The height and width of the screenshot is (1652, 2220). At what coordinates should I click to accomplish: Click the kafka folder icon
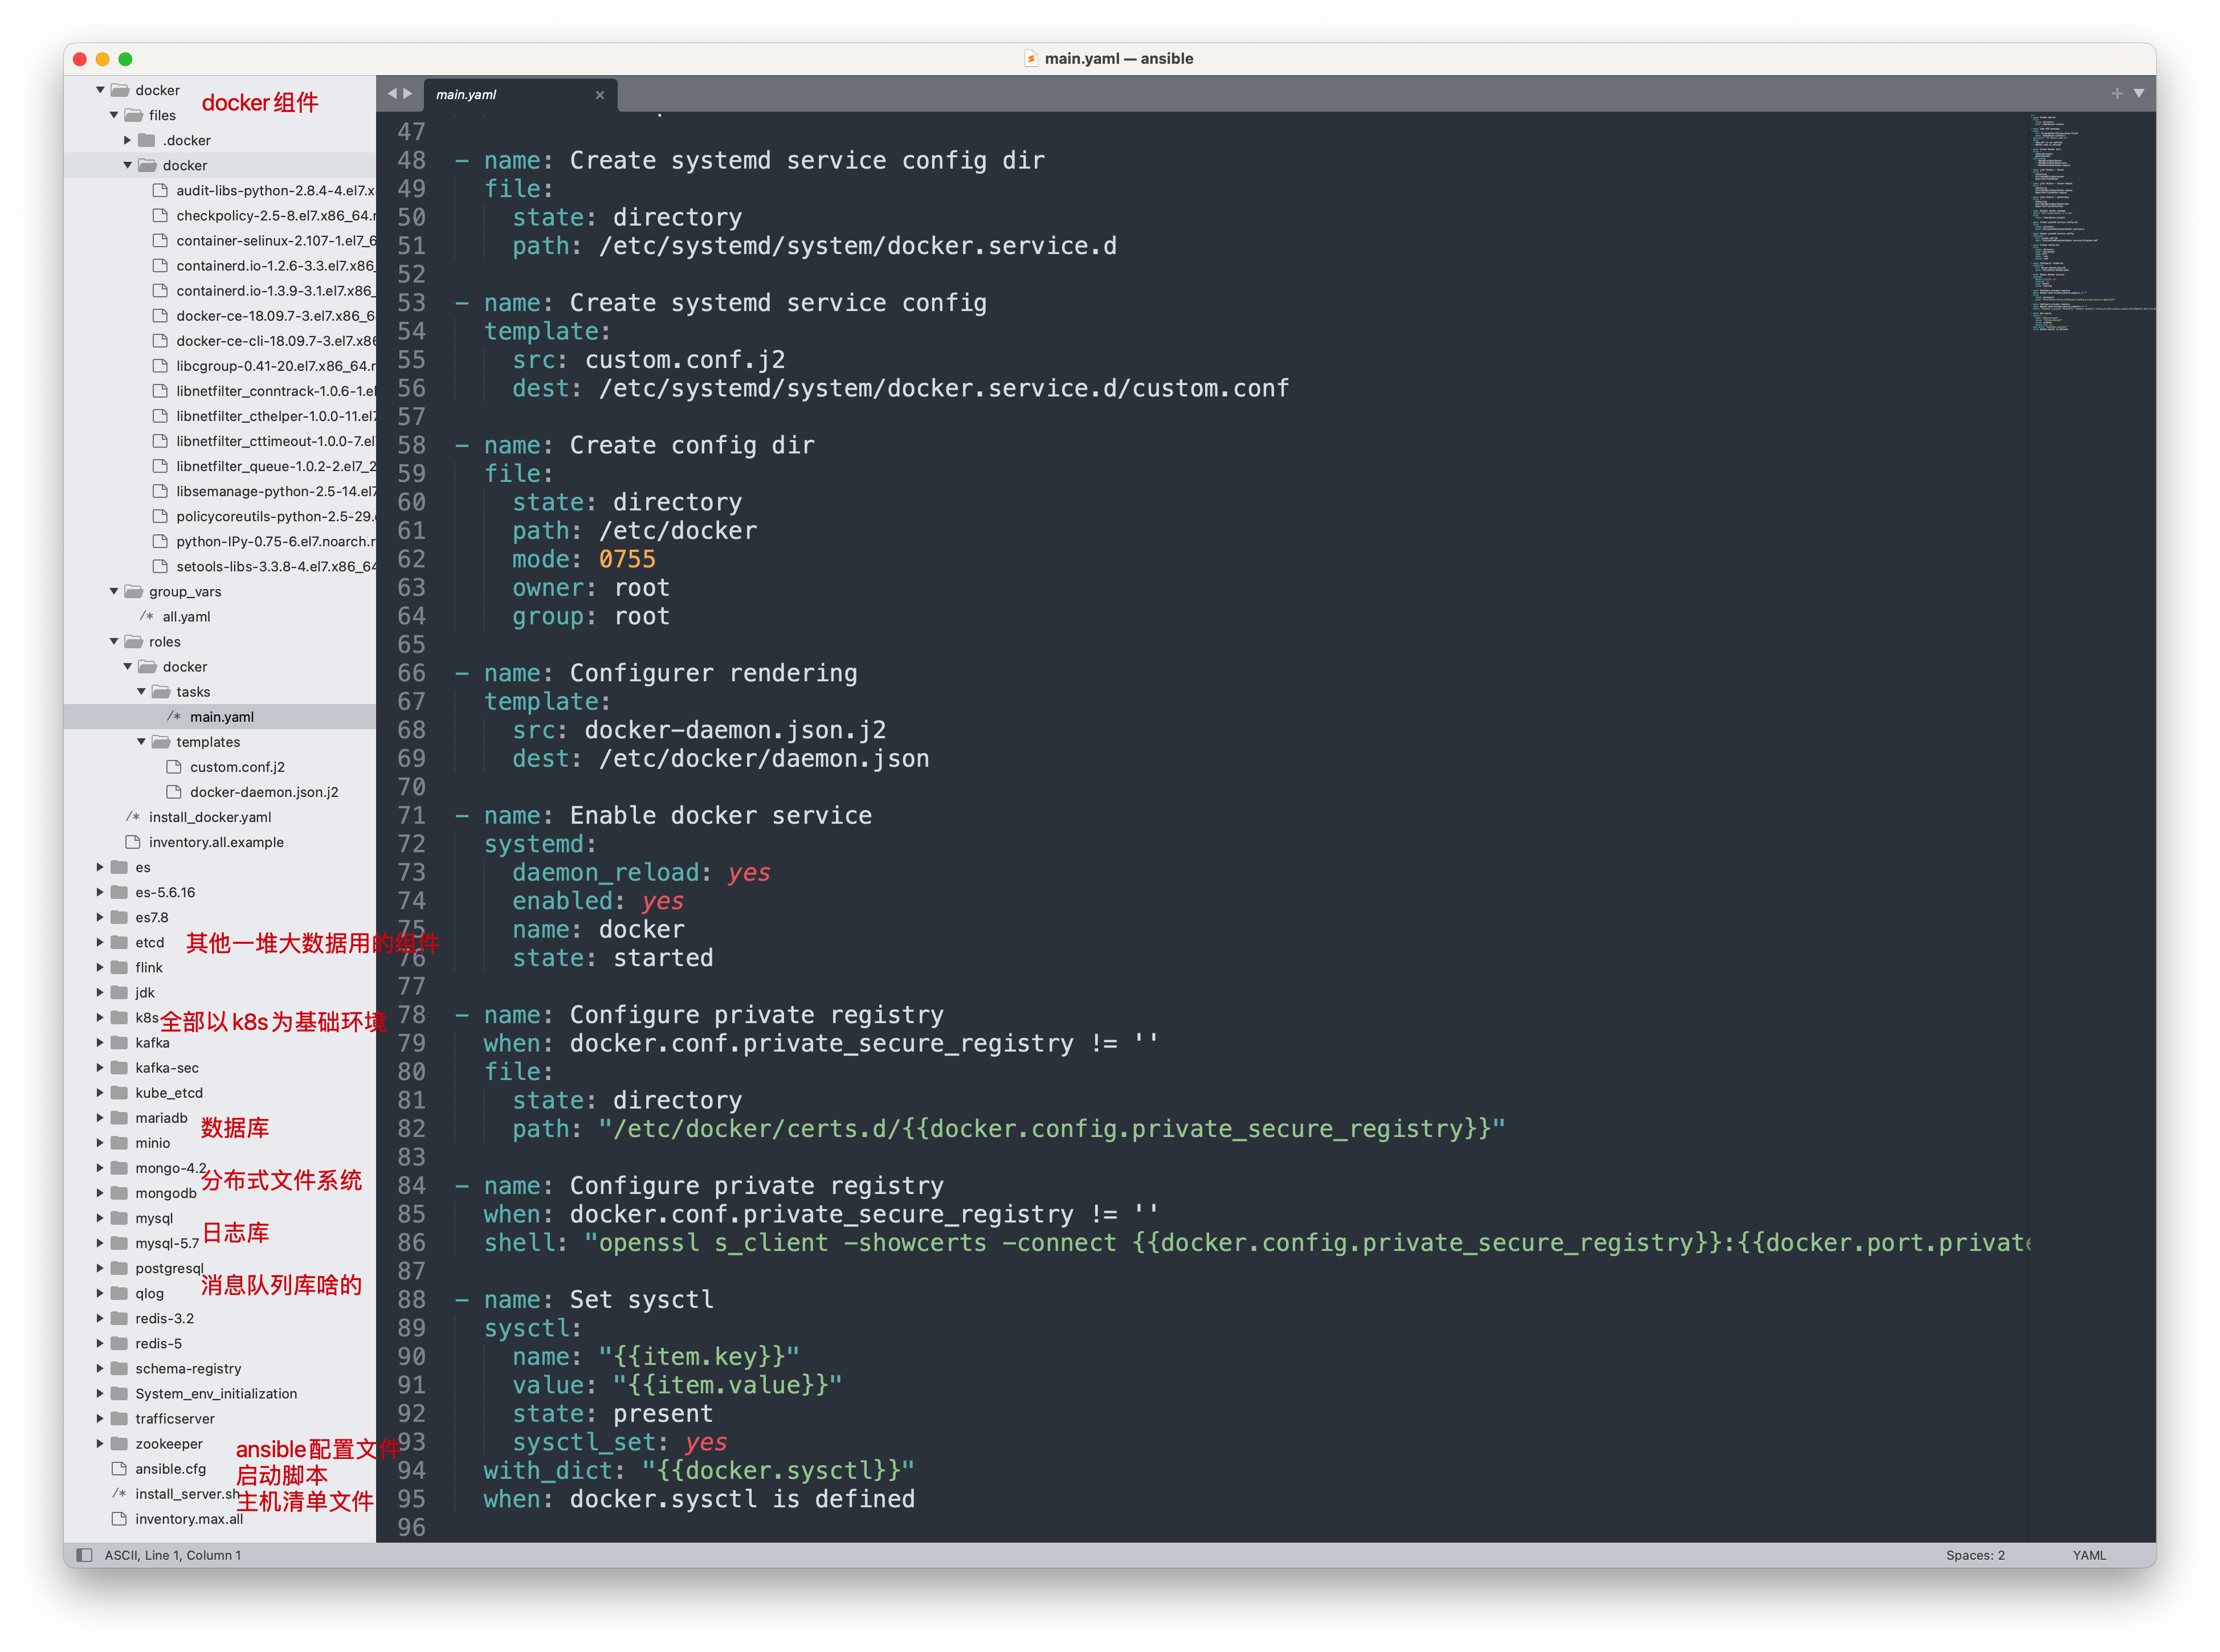[119, 1043]
